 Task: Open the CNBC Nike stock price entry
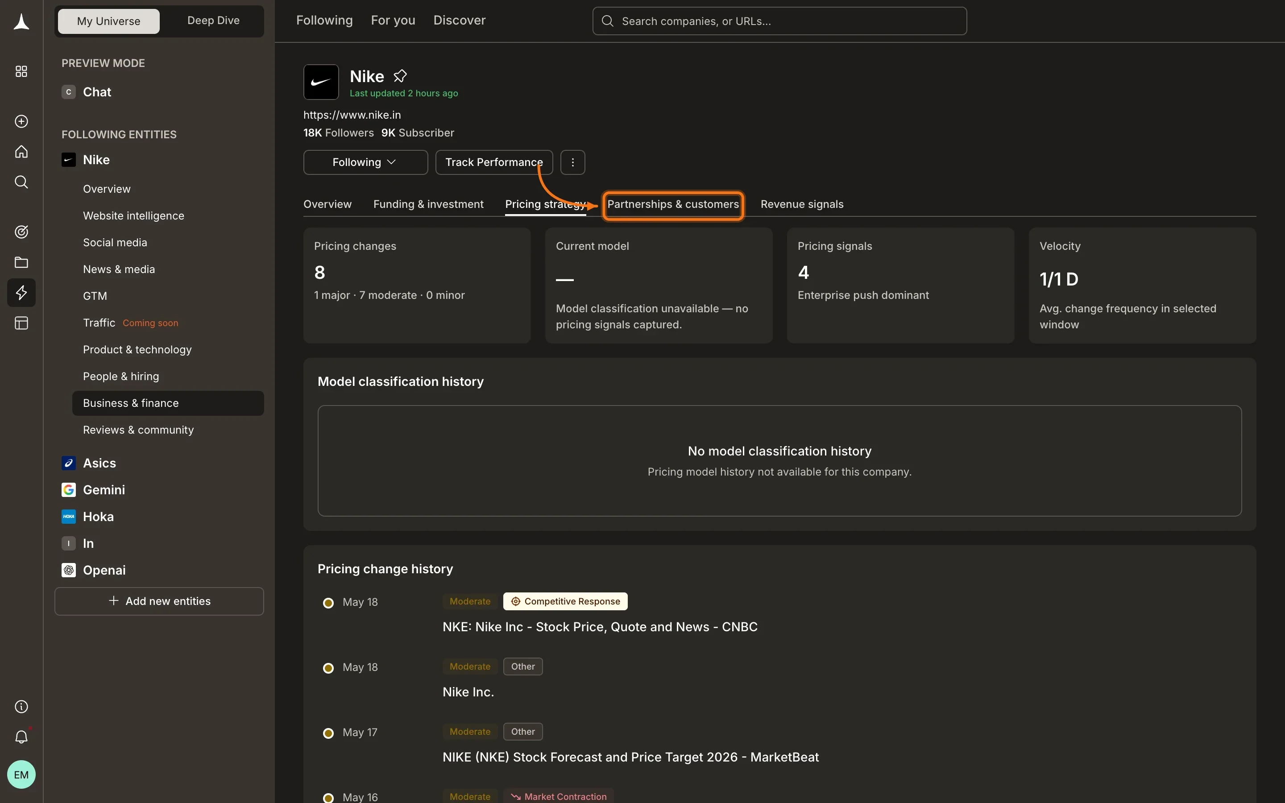(x=600, y=627)
